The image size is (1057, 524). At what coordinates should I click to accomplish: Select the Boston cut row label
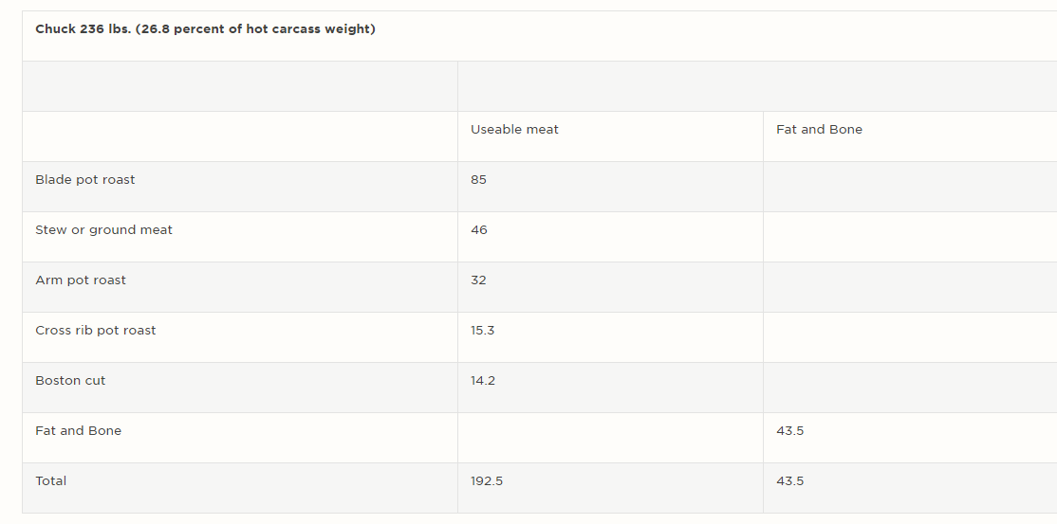(x=70, y=381)
